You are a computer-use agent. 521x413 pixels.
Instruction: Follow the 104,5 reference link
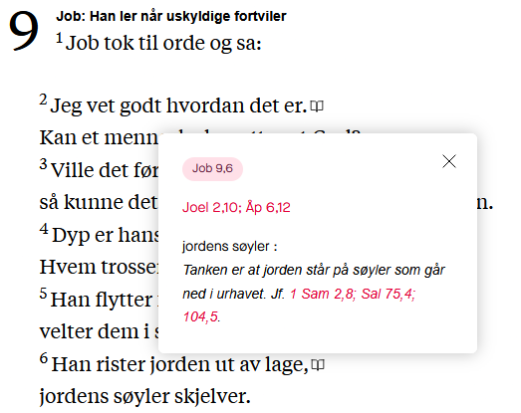200,317
